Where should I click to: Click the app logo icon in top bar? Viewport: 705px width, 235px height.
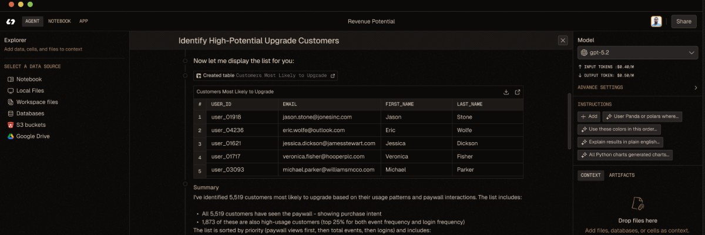(11, 22)
